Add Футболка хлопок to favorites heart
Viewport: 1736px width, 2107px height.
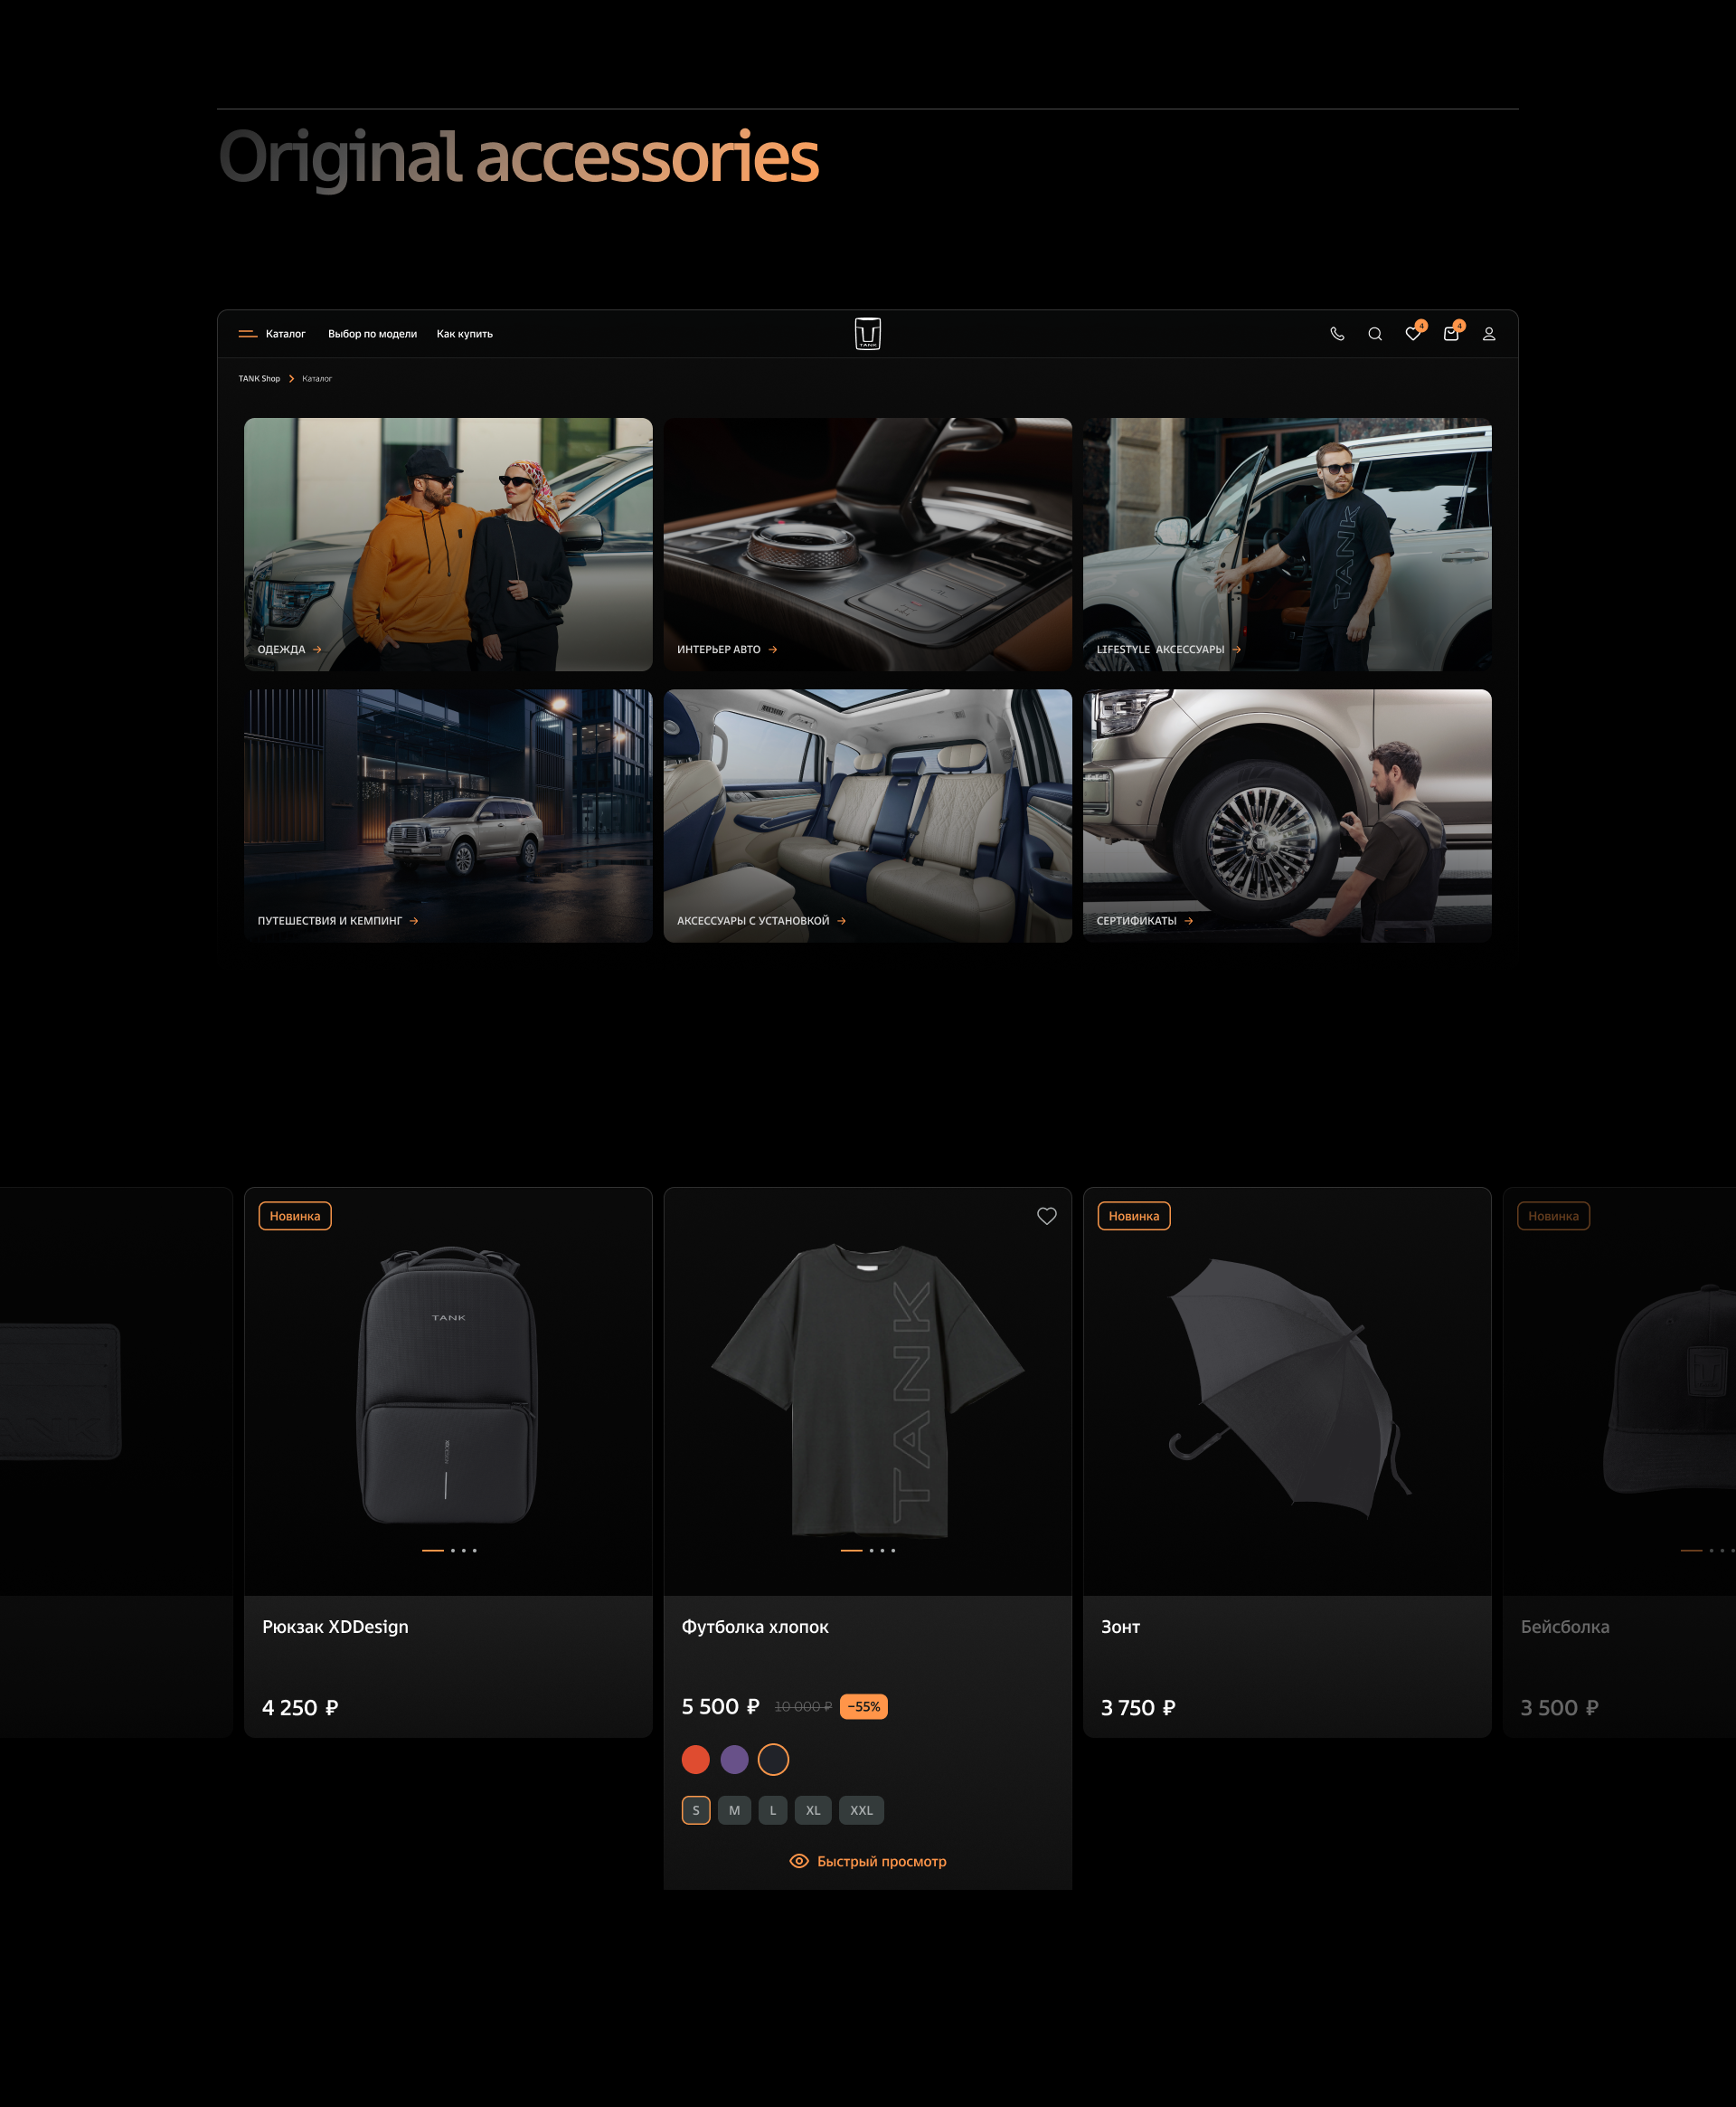(1046, 1216)
